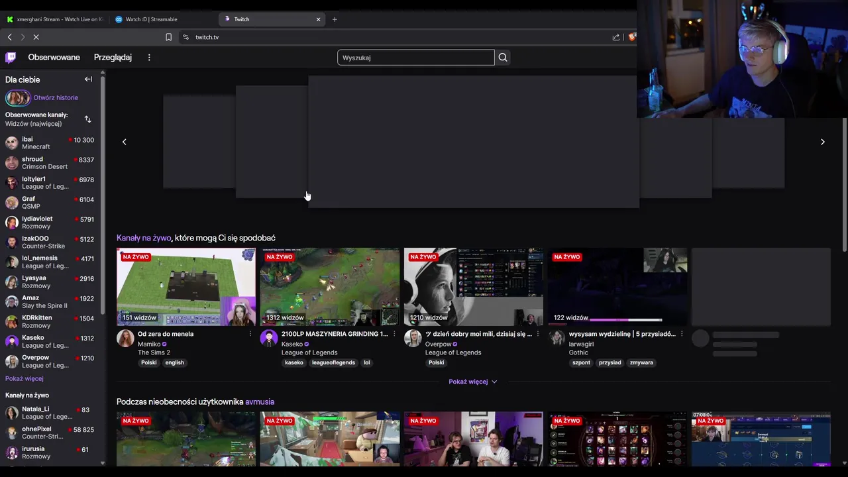Open larwagirl channel avatar
848x477 pixels.
(556, 339)
